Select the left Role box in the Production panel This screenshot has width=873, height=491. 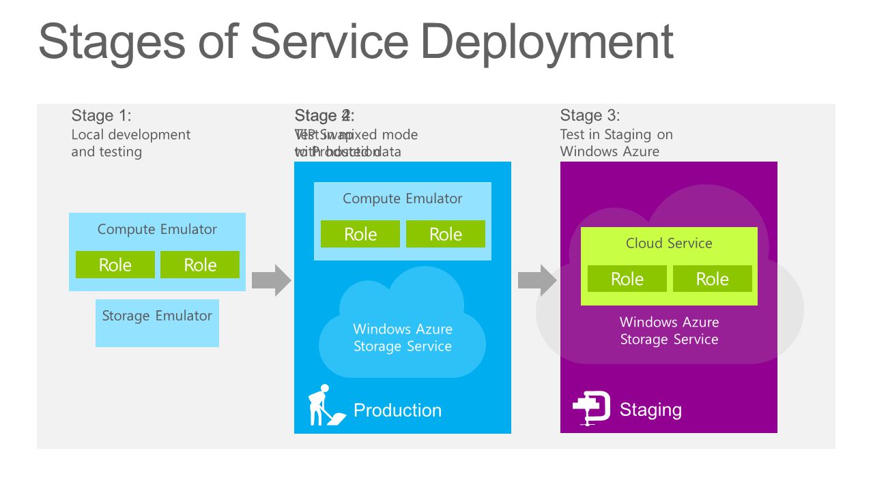tap(360, 234)
